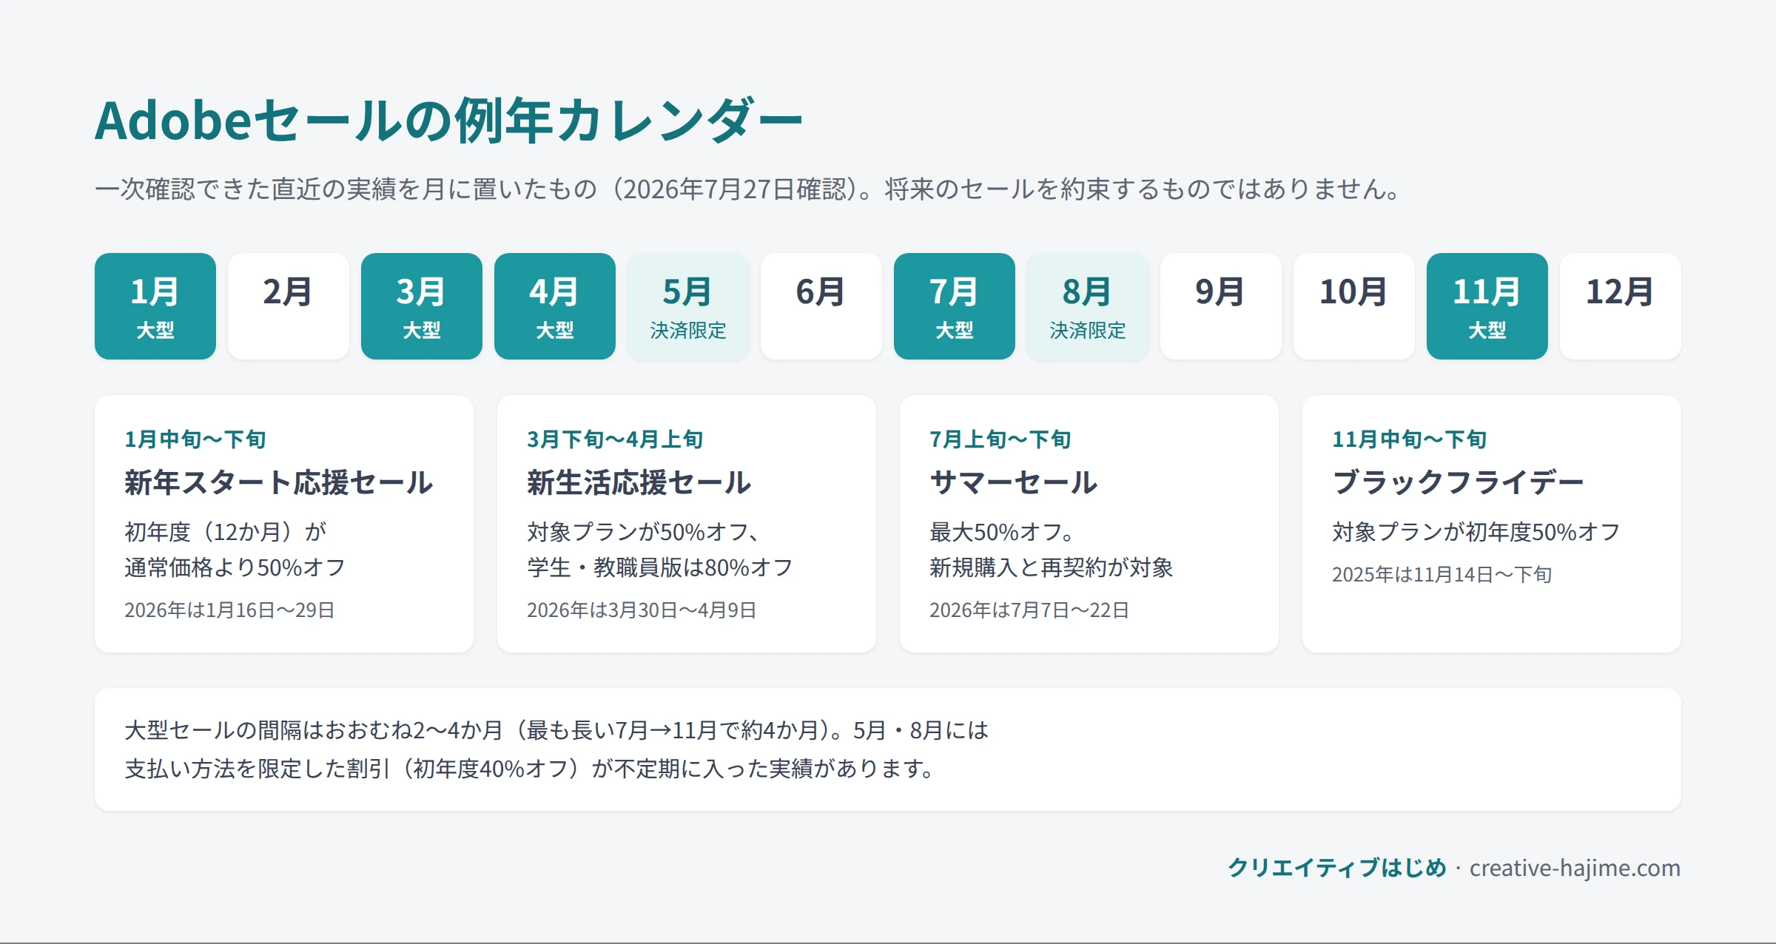1776x944 pixels.
Task: Click the date 2025年は11月14日〜下旬
Action: click(x=1442, y=574)
